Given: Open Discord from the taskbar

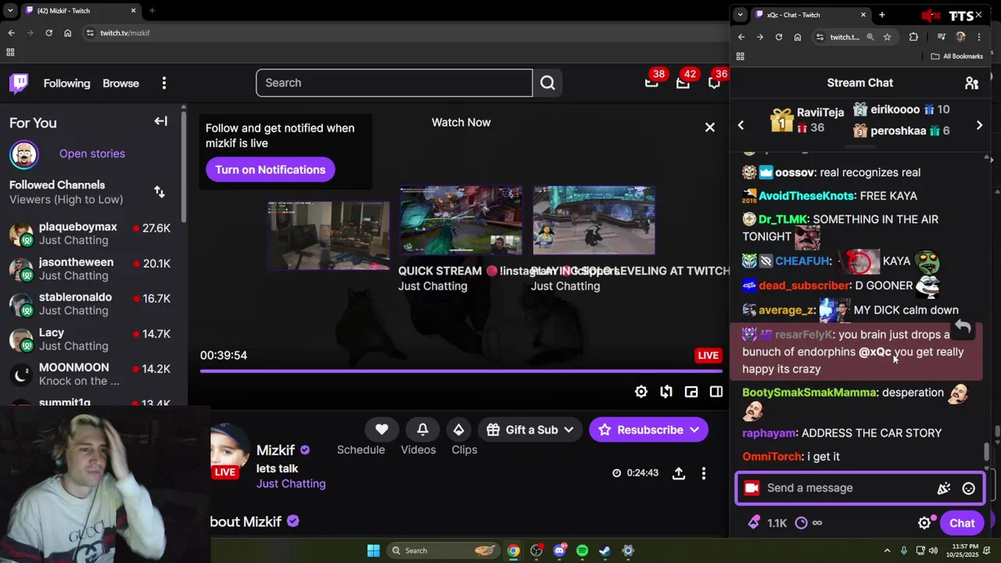Looking at the screenshot, I should click(x=559, y=550).
